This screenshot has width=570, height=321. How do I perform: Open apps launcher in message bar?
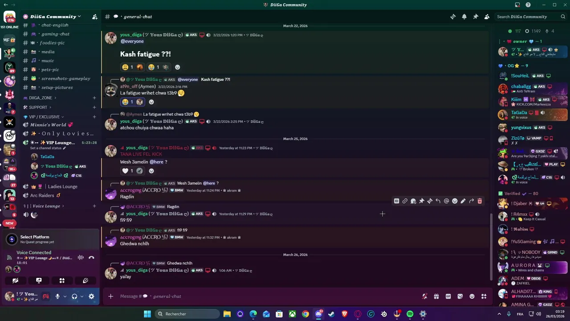(484, 296)
